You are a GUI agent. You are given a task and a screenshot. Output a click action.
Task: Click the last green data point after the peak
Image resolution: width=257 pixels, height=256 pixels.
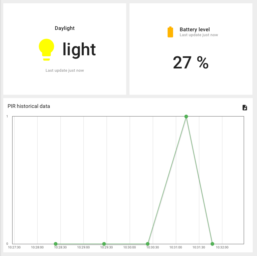pos(212,244)
